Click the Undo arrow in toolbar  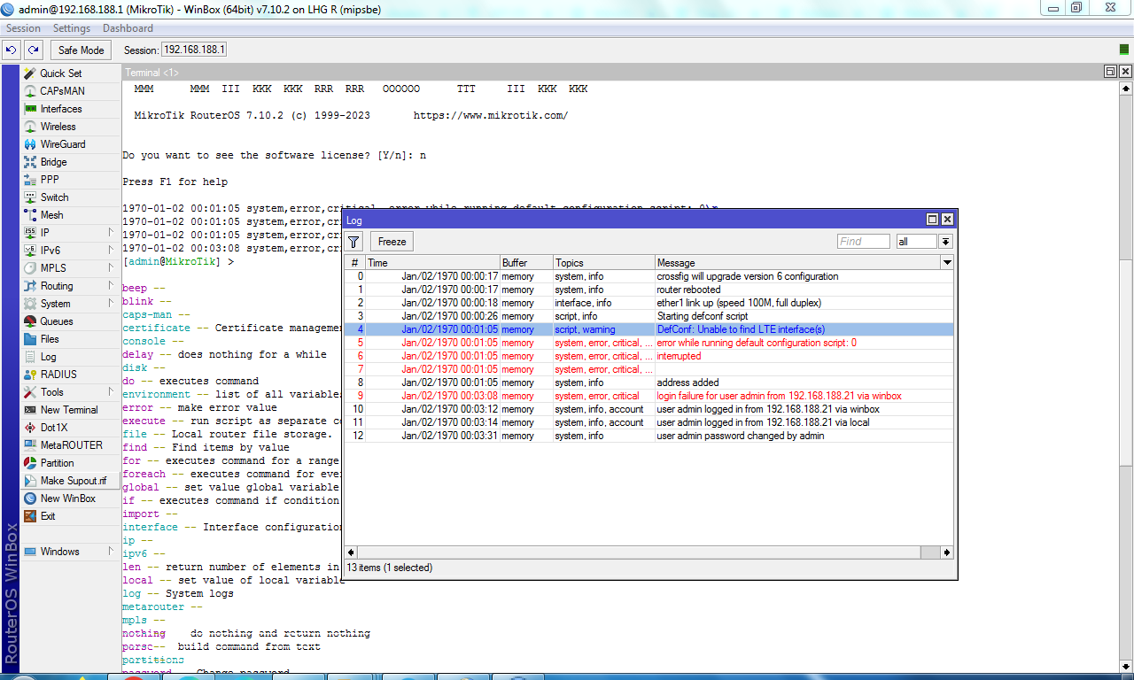click(12, 50)
